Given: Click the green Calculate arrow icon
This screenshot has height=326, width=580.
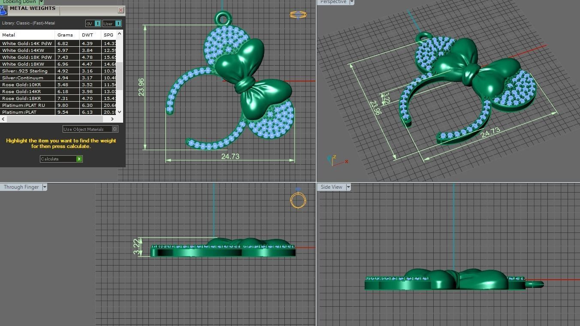Looking at the screenshot, I should click(x=79, y=159).
